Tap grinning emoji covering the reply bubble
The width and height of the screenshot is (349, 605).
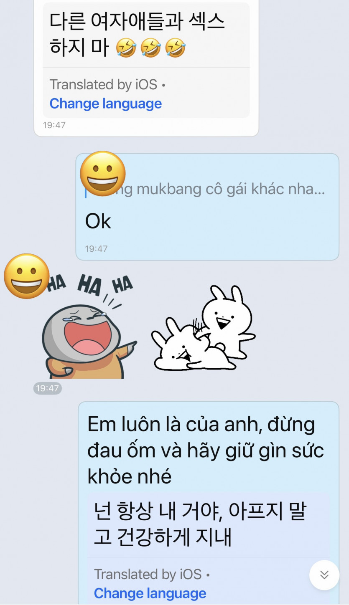pyautogui.click(x=102, y=173)
